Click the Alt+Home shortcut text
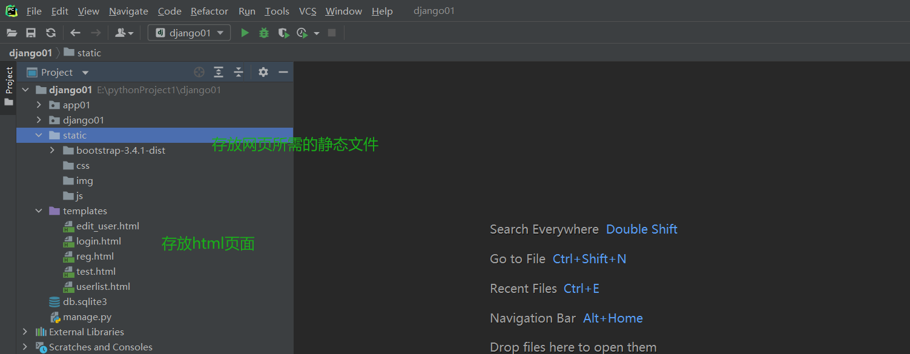910x354 pixels. click(x=613, y=318)
